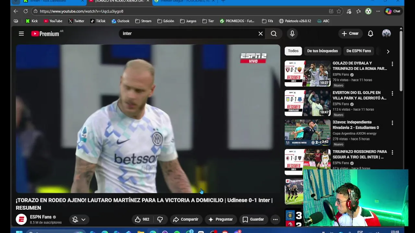
Task: Reload the page with the refresh icon
Action: (x=26, y=11)
